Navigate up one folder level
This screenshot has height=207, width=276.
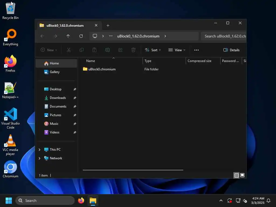pos(68,36)
